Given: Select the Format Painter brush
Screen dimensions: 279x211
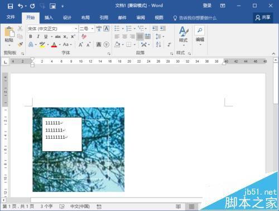Looking at the screenshot, I should pos(20,44).
